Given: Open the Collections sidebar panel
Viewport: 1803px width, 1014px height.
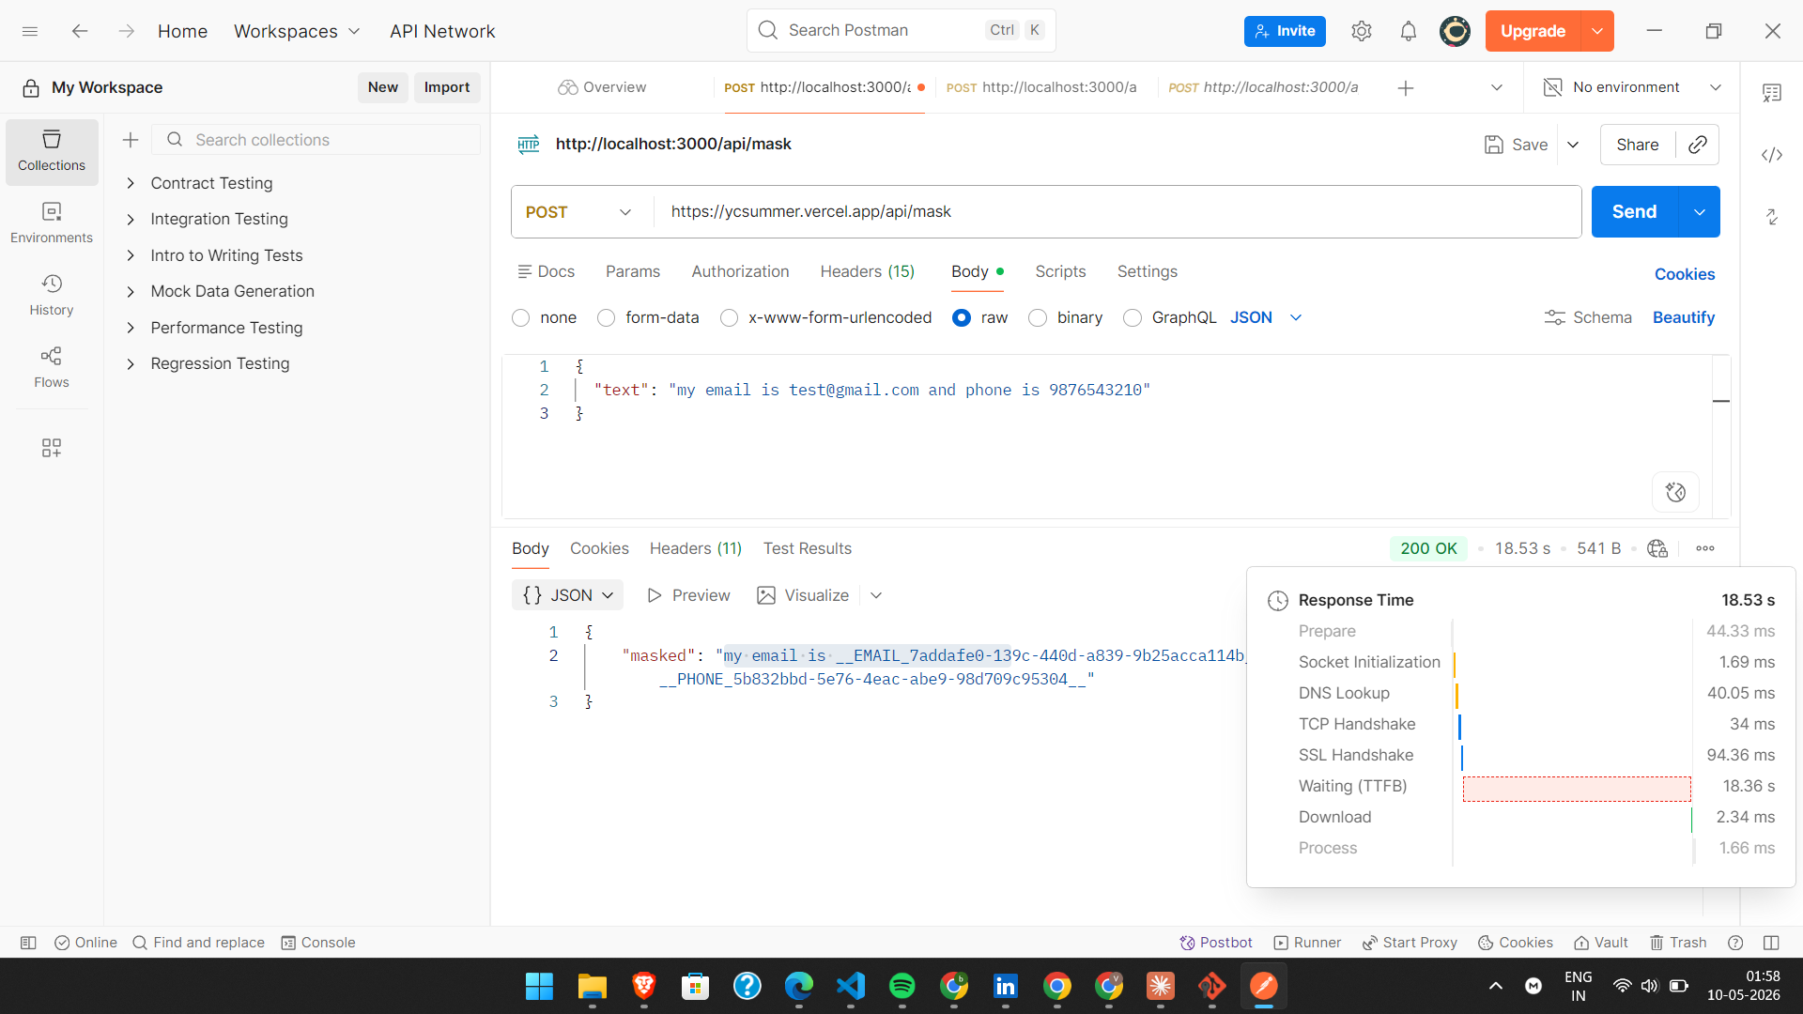Looking at the screenshot, I should pyautogui.click(x=52, y=151).
